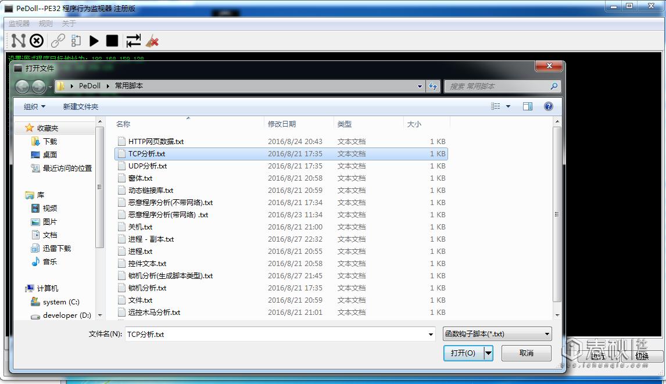Select 库 libraries in navigation pane
Screen dimensions: 666x384
point(40,195)
